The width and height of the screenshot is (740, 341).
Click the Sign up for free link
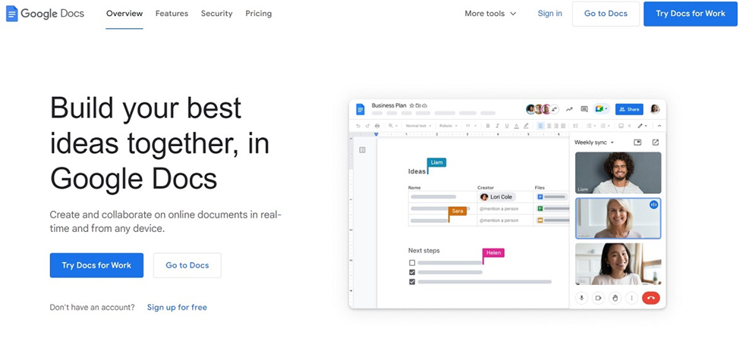pos(177,307)
